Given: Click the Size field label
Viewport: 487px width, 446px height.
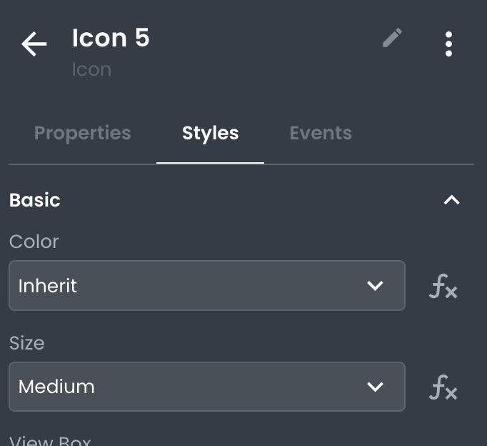Looking at the screenshot, I should tap(27, 343).
